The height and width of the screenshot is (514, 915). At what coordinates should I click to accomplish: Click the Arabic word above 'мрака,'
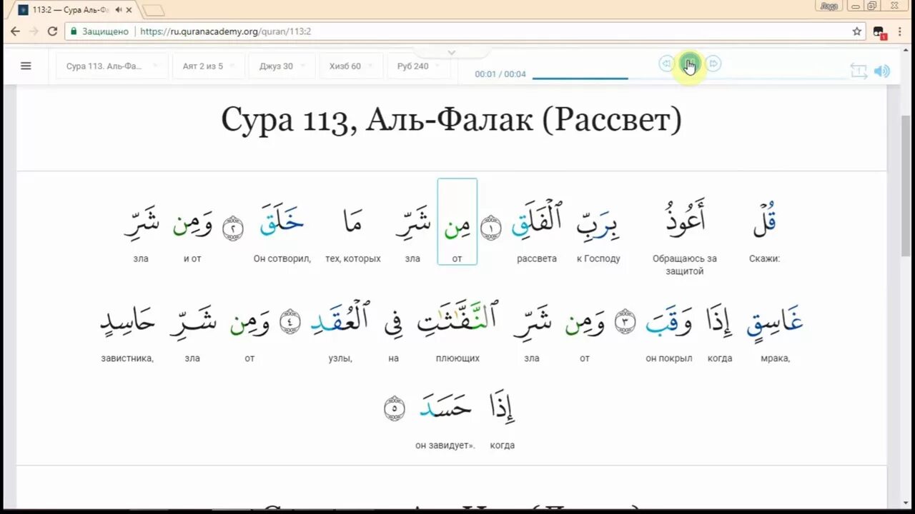pyautogui.click(x=775, y=322)
